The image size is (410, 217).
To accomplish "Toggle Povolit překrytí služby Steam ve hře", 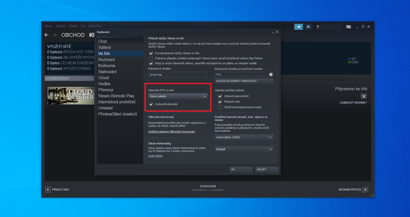I will pyautogui.click(x=151, y=53).
